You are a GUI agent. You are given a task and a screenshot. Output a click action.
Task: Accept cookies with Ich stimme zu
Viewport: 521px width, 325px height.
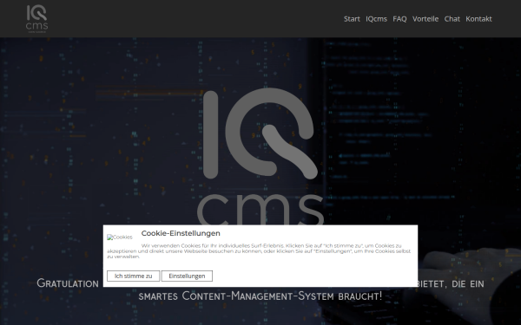[x=133, y=276]
